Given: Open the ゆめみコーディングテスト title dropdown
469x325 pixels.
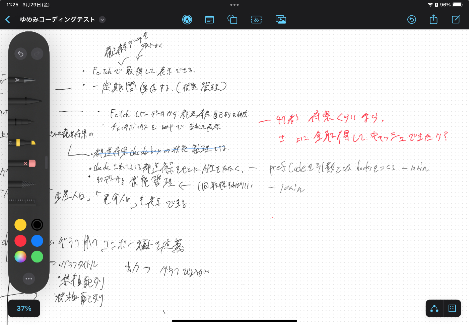Looking at the screenshot, I should [103, 20].
